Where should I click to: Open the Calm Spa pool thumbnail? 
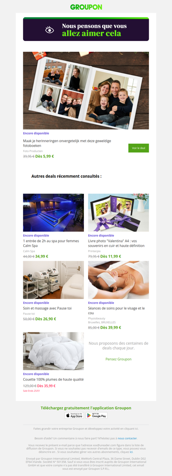[53, 213]
